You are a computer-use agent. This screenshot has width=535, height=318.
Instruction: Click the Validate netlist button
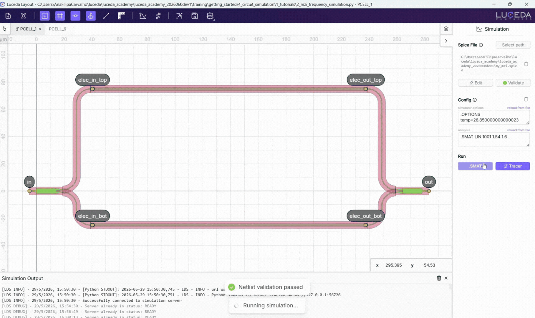[x=513, y=83]
